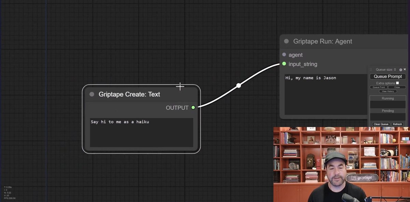Click the 'Say hi to me as a haiku' text field
Image resolution: width=410 pixels, height=202 pixels.
pos(141,133)
